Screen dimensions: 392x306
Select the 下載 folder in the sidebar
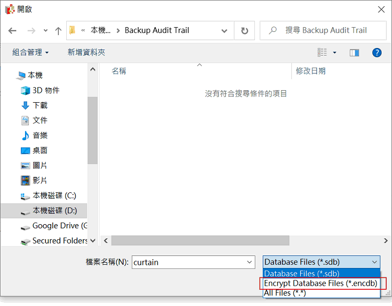coord(40,105)
